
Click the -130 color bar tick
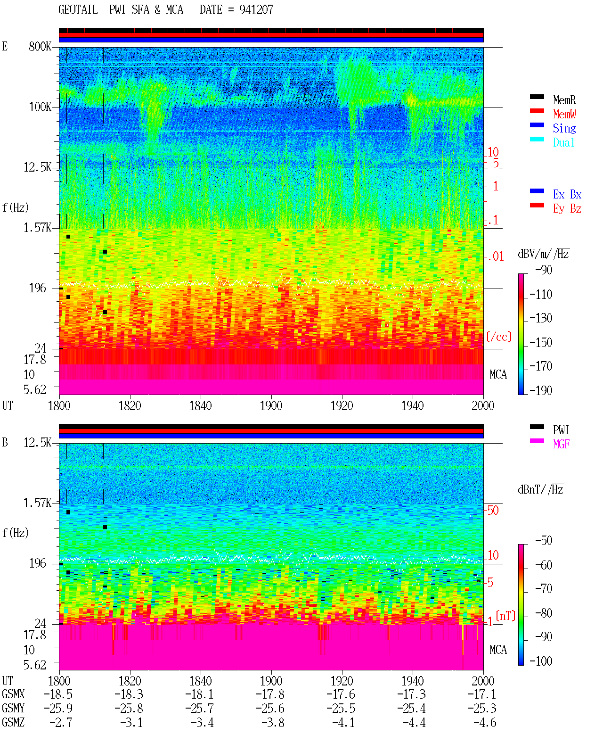(541, 318)
